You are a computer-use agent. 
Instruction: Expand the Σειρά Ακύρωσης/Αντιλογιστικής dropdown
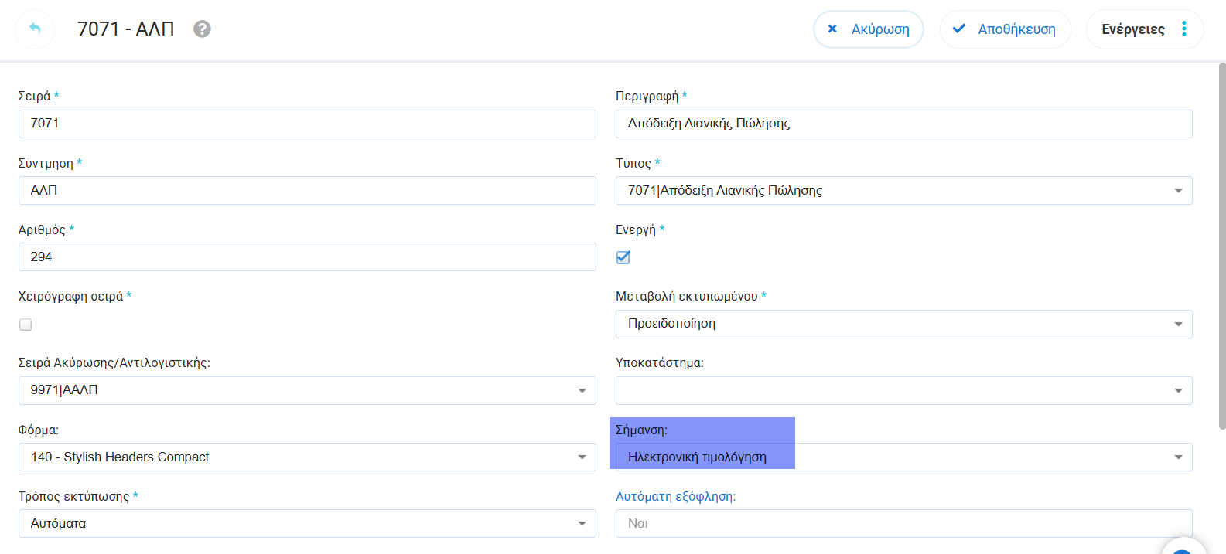pyautogui.click(x=582, y=391)
